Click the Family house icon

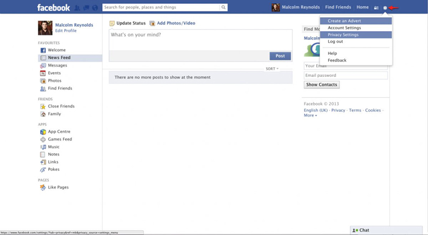(x=43, y=114)
